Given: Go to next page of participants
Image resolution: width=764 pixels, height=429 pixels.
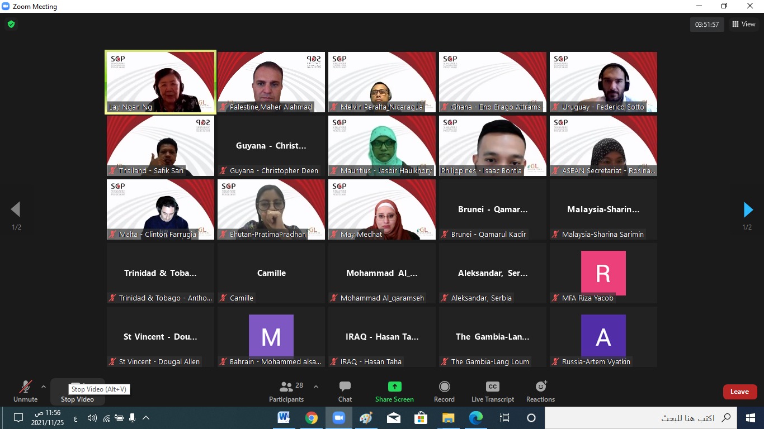Looking at the screenshot, I should click(x=748, y=210).
